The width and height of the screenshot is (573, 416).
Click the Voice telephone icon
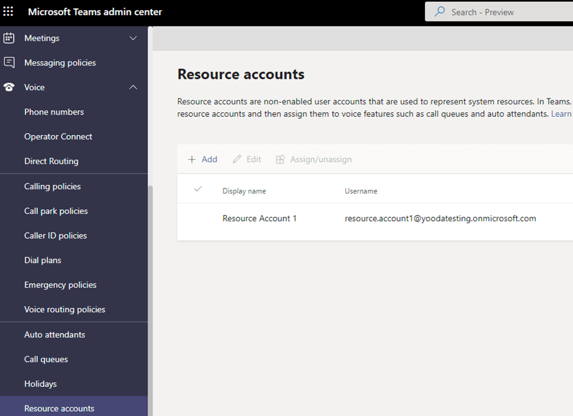coord(9,87)
